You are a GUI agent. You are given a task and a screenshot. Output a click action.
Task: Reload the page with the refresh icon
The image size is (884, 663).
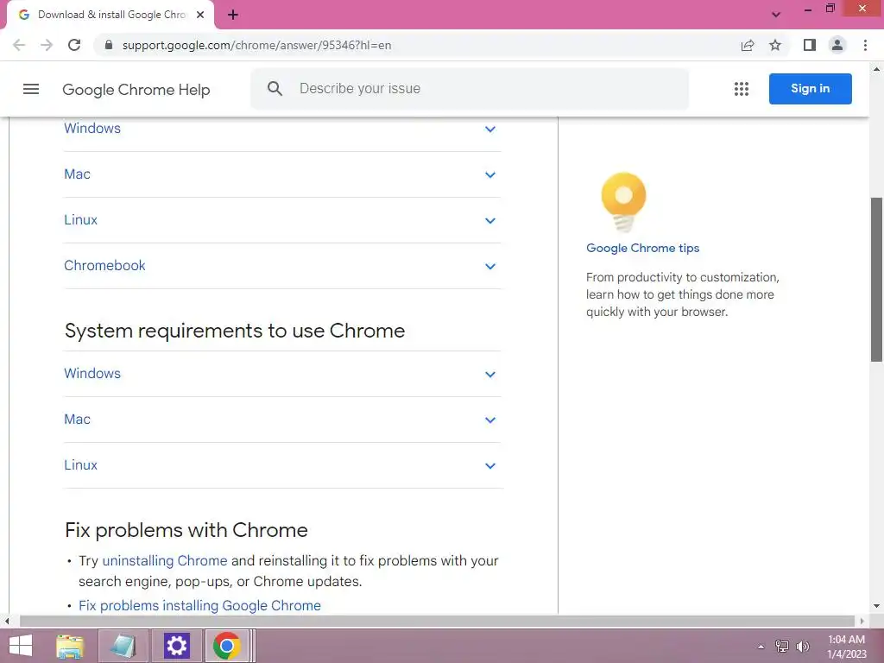pos(74,45)
